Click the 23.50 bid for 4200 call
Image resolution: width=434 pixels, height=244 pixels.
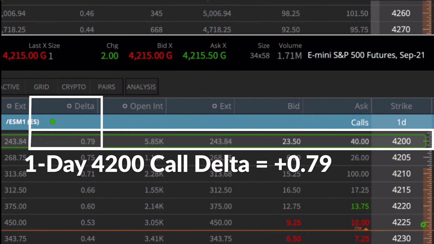tap(291, 141)
